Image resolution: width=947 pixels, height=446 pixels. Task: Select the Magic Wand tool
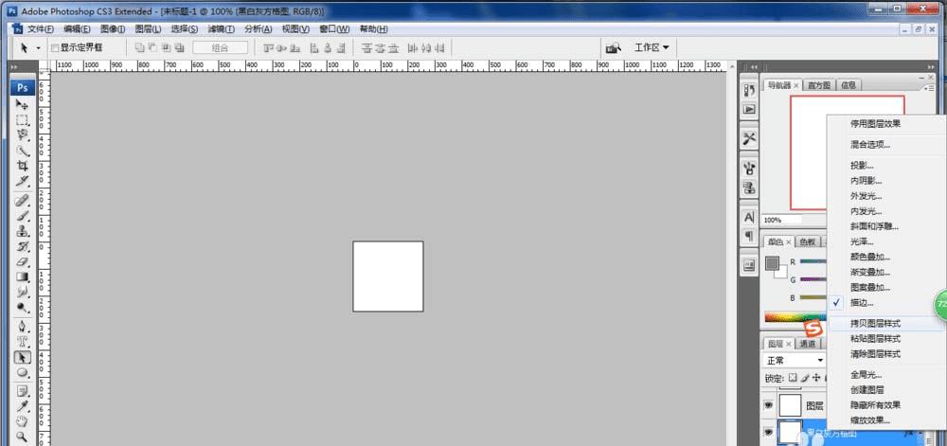(23, 151)
